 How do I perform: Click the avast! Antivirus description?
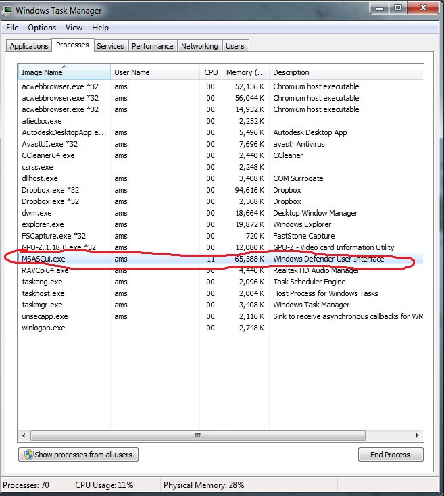[299, 144]
